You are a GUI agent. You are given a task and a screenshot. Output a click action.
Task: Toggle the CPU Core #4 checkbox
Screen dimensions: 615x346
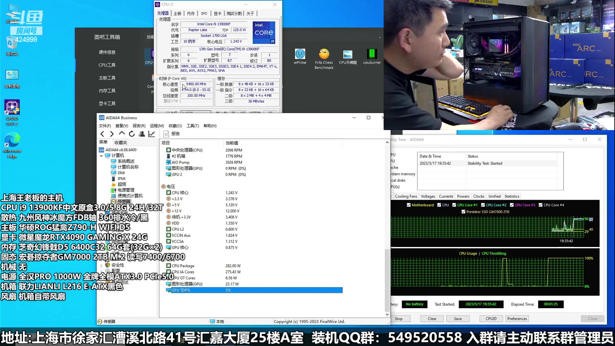(x=541, y=205)
